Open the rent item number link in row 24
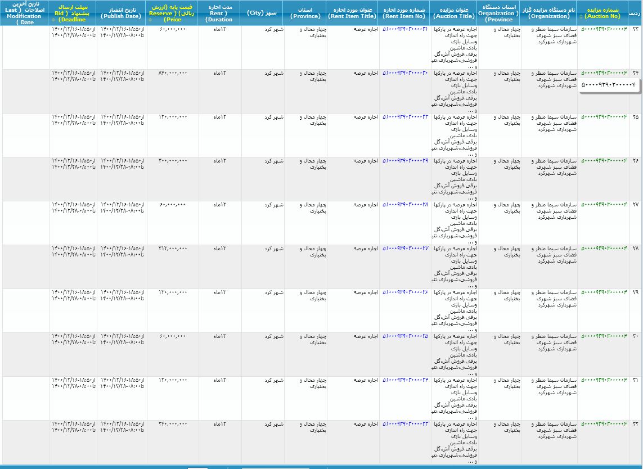 [x=405, y=73]
